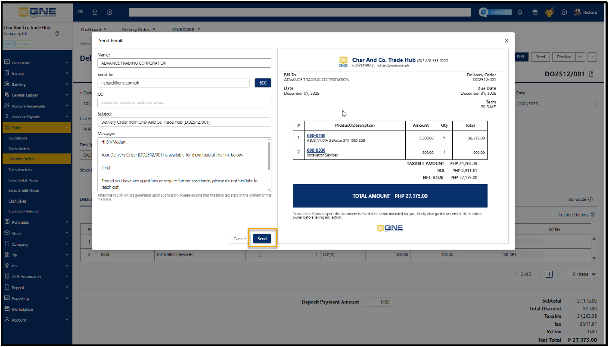Open the Richard user profile
This screenshot has height=347, width=609.
tap(585, 13)
